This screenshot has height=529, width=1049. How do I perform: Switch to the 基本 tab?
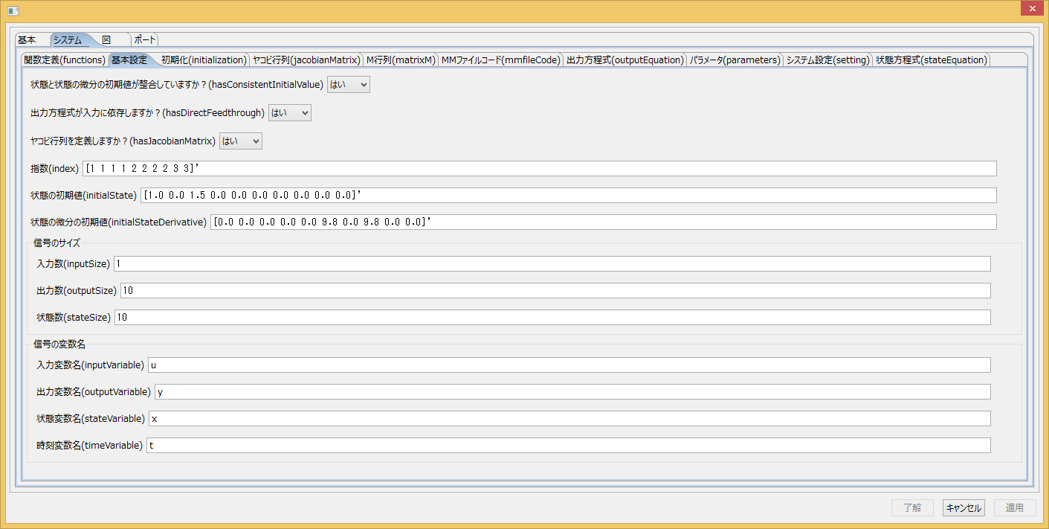27,40
